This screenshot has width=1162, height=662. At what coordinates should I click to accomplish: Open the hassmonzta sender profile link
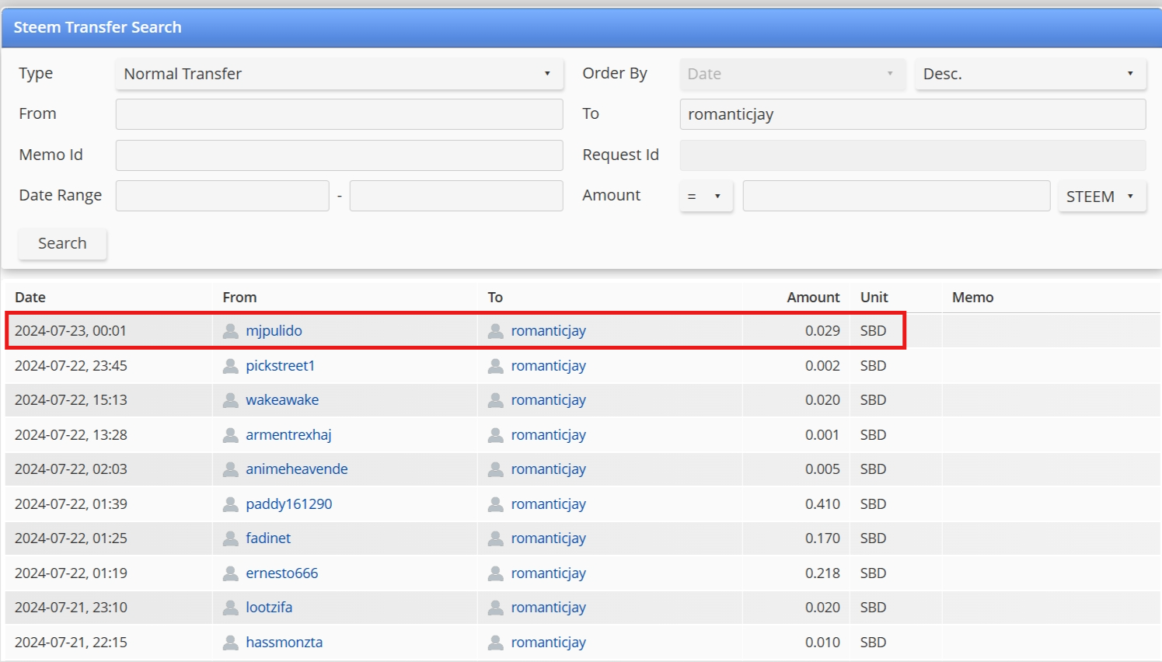tap(284, 643)
